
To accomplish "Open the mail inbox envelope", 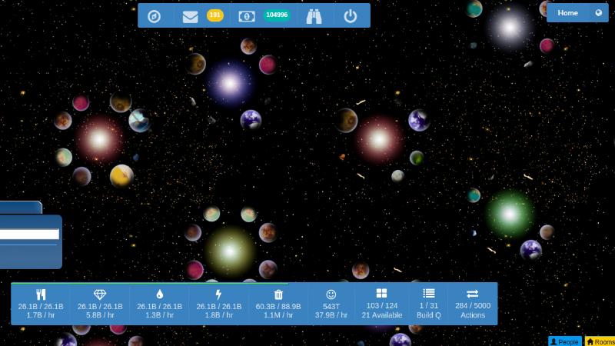I will 190,16.
